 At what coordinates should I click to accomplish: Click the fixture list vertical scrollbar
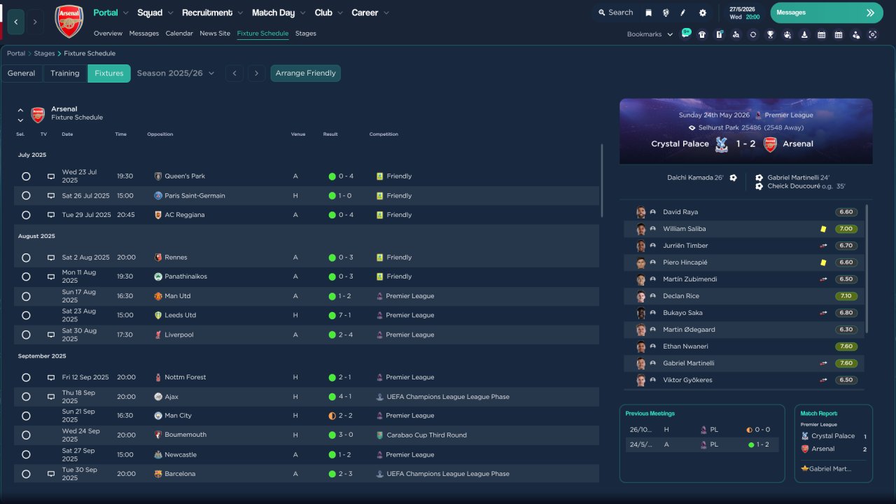pyautogui.click(x=601, y=181)
